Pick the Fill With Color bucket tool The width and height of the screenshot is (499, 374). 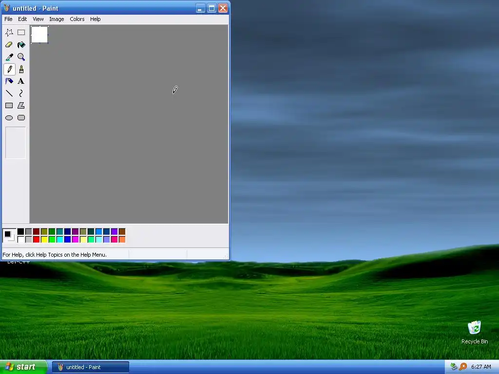[x=21, y=44]
